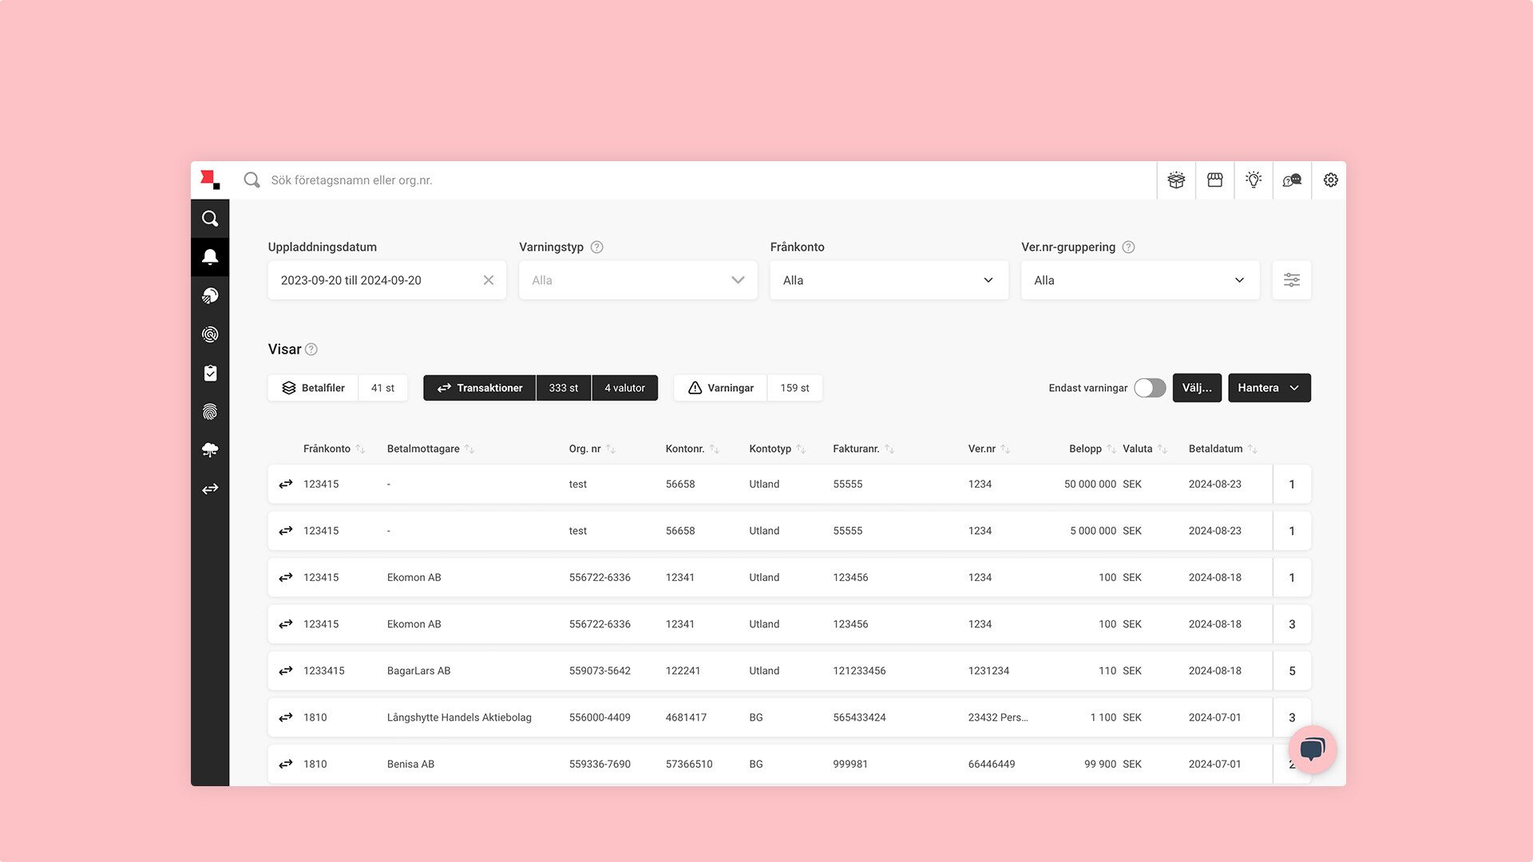Clear the Uppladdningsdatum date range
Screen dimensions: 1533x862
489,280
